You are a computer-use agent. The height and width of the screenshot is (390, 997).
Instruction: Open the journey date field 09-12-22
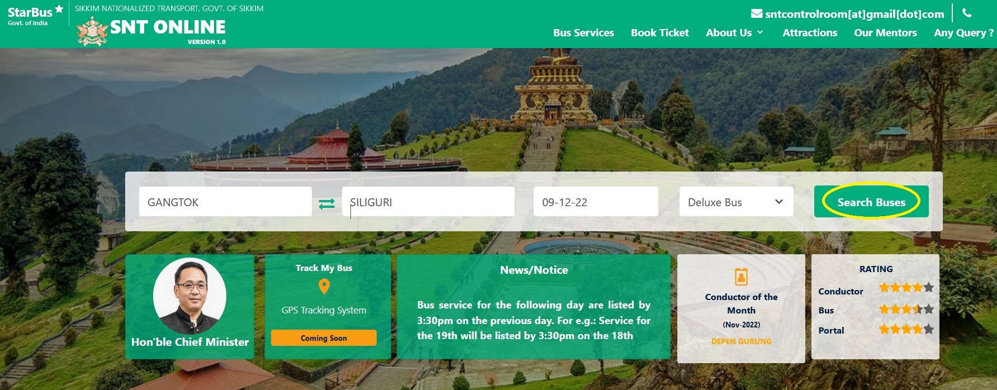pos(596,202)
